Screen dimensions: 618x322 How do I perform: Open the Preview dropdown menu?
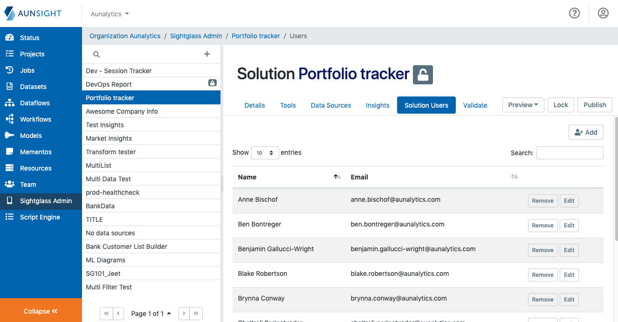[x=523, y=105]
